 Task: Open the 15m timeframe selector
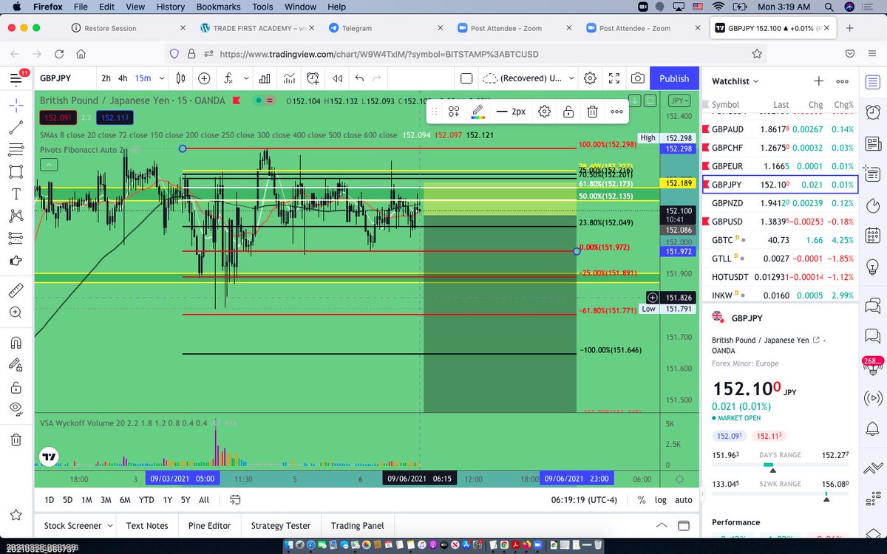[x=149, y=78]
